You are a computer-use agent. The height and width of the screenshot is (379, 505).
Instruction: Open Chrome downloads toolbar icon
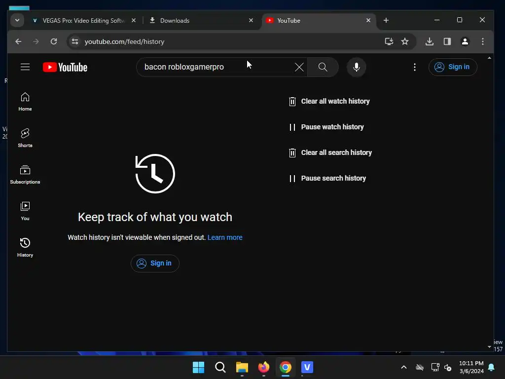pos(430,41)
